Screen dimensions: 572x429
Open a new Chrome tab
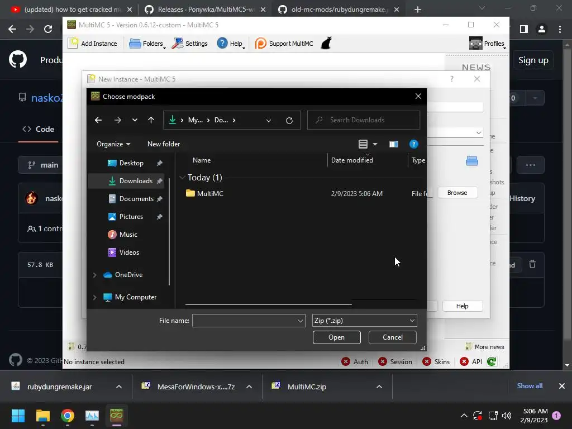pyautogui.click(x=418, y=9)
